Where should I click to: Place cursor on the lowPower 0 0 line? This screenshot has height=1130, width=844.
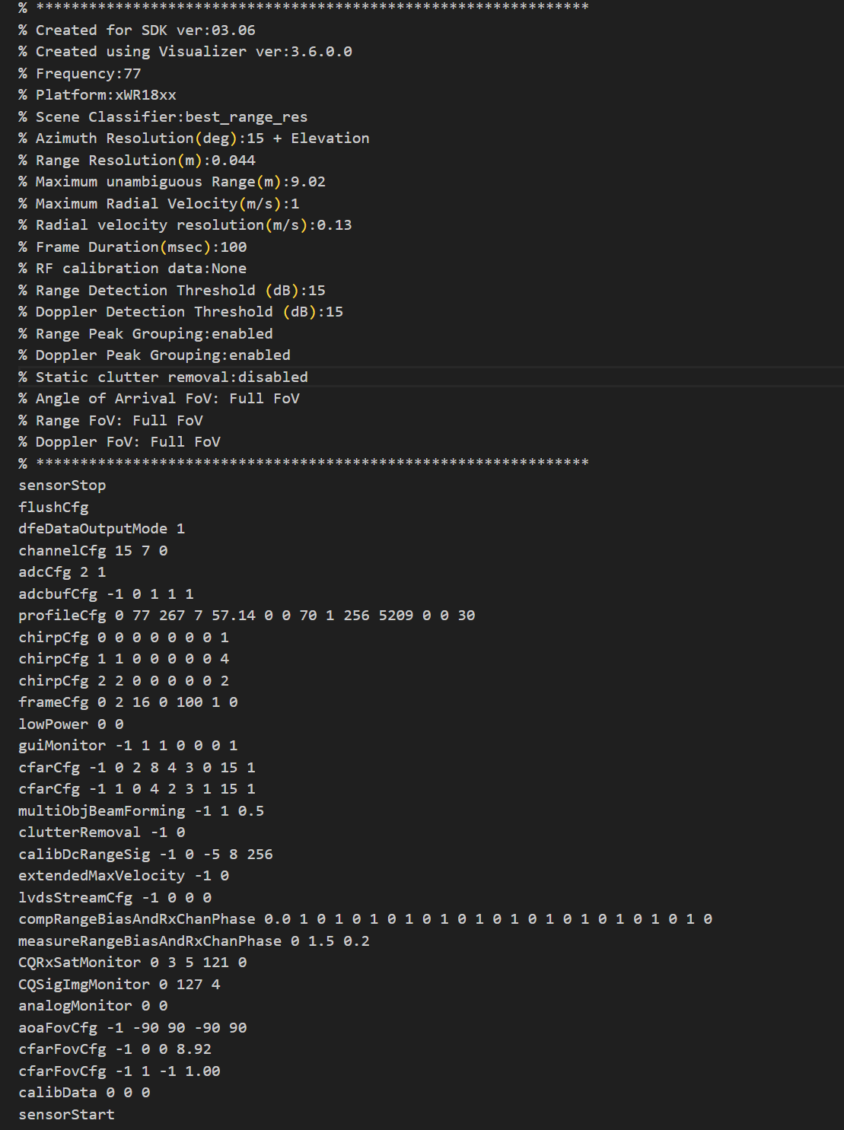(71, 724)
